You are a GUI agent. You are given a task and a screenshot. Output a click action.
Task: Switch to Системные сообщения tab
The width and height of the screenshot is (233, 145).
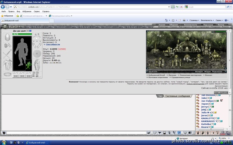(x=177, y=96)
